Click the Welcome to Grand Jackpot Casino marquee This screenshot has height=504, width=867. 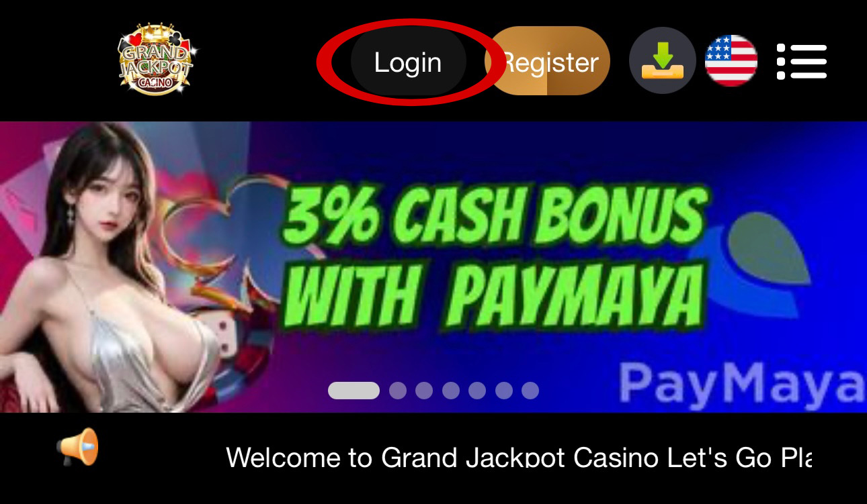pos(519,457)
